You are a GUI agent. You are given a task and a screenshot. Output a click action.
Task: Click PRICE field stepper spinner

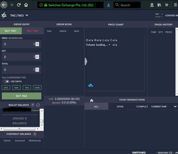[37, 44]
